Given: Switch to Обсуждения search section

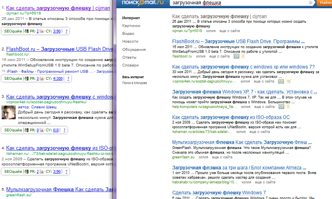Looking at the screenshot, I should click(x=134, y=50).
